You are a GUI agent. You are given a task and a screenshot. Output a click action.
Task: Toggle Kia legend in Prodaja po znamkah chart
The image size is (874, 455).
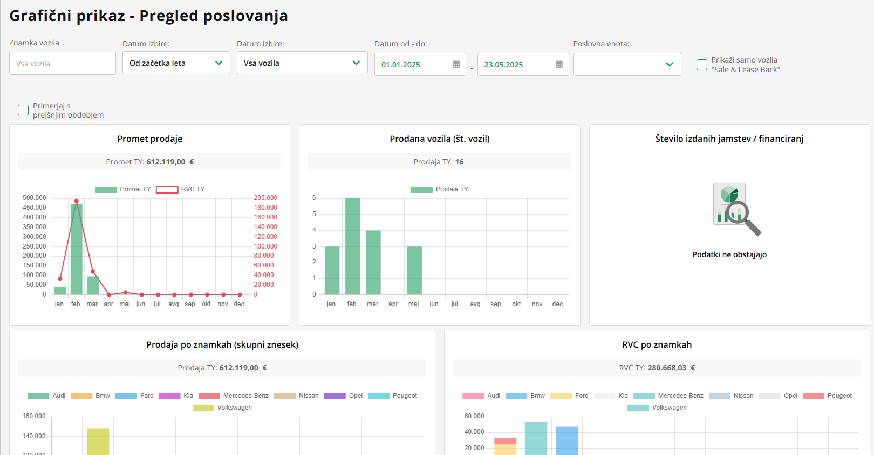[x=176, y=396]
